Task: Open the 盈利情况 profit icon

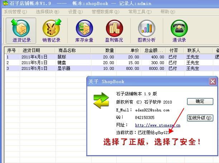Action: tap(115, 30)
